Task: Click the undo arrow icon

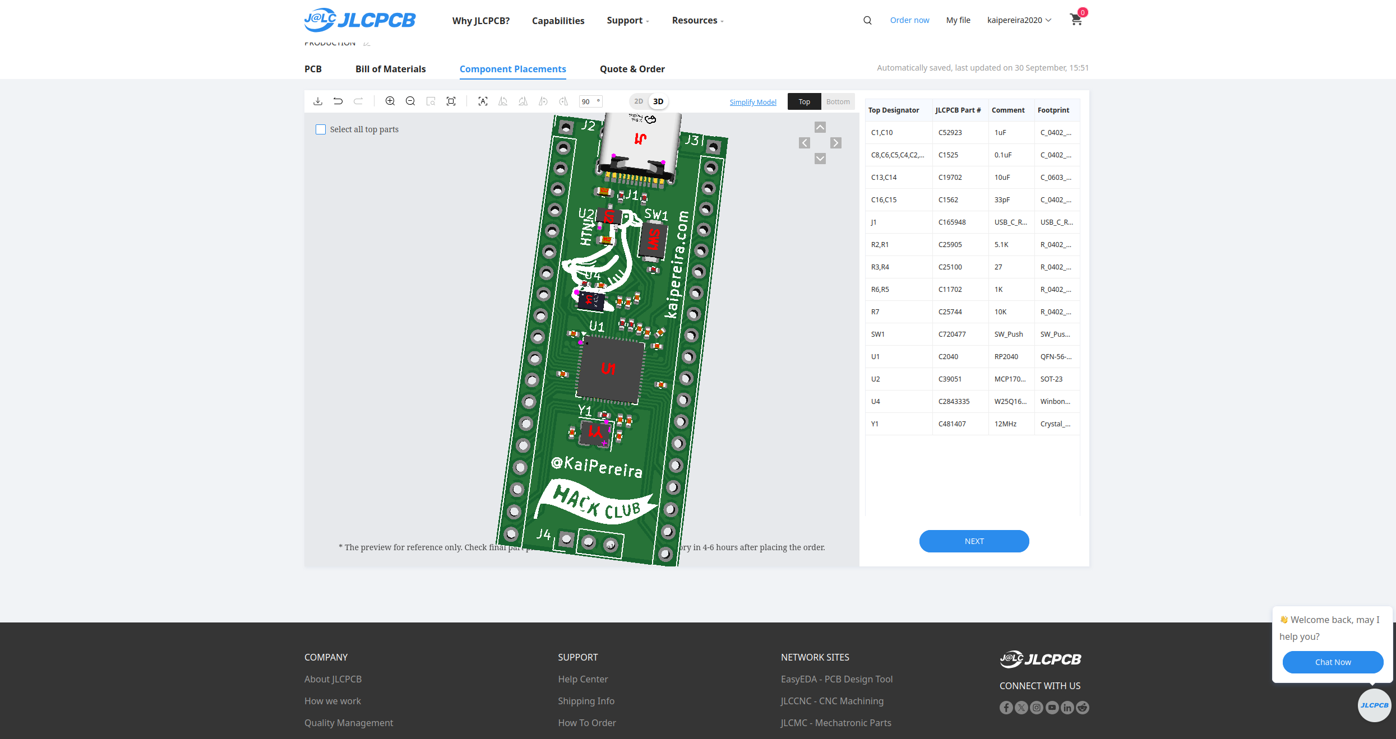Action: [338, 101]
